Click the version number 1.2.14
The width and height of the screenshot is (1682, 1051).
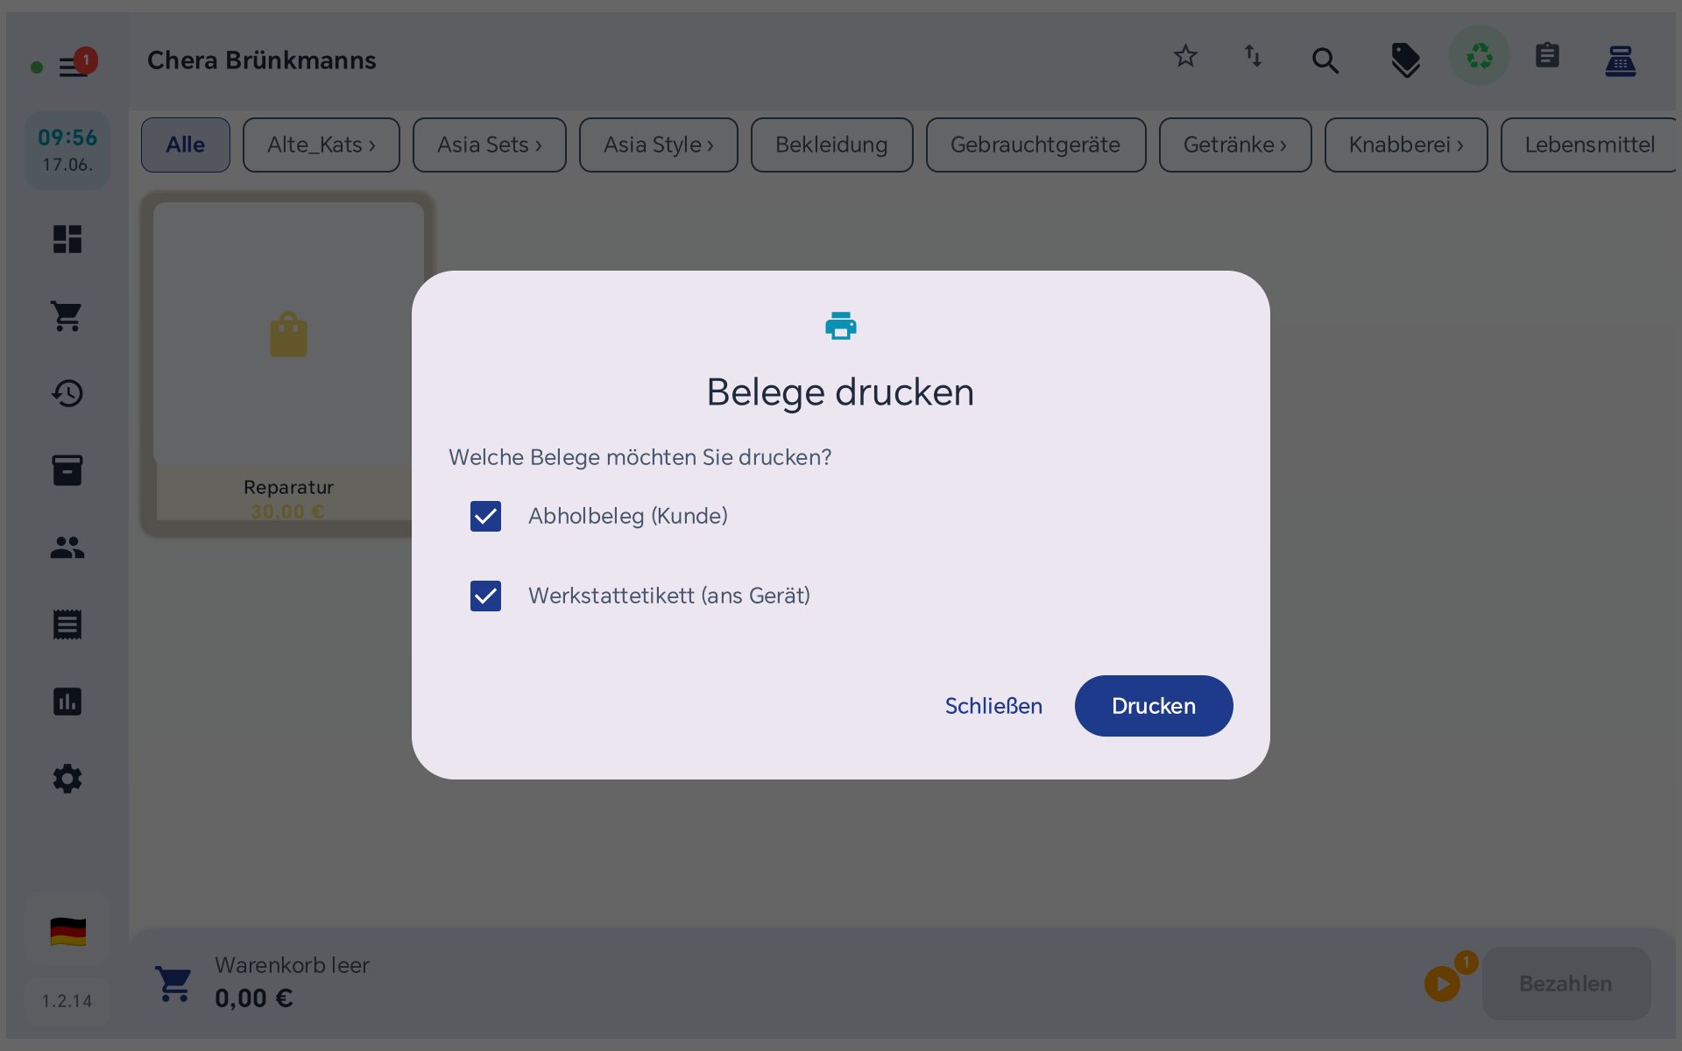click(x=67, y=1001)
